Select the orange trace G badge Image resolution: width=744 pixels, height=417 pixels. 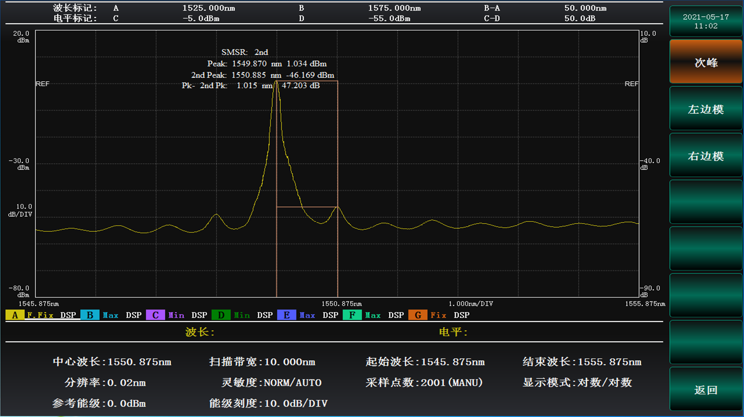click(418, 315)
